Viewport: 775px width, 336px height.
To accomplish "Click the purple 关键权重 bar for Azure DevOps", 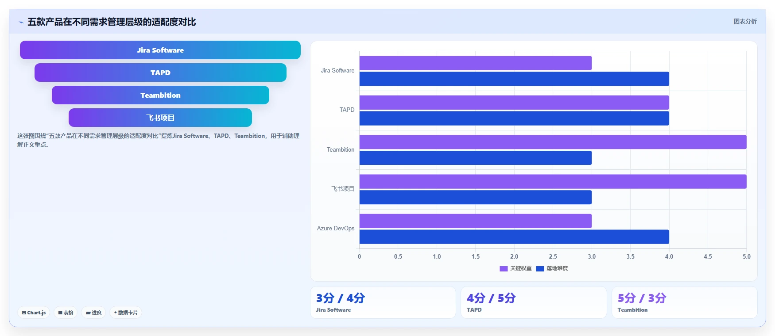I will (x=475, y=221).
